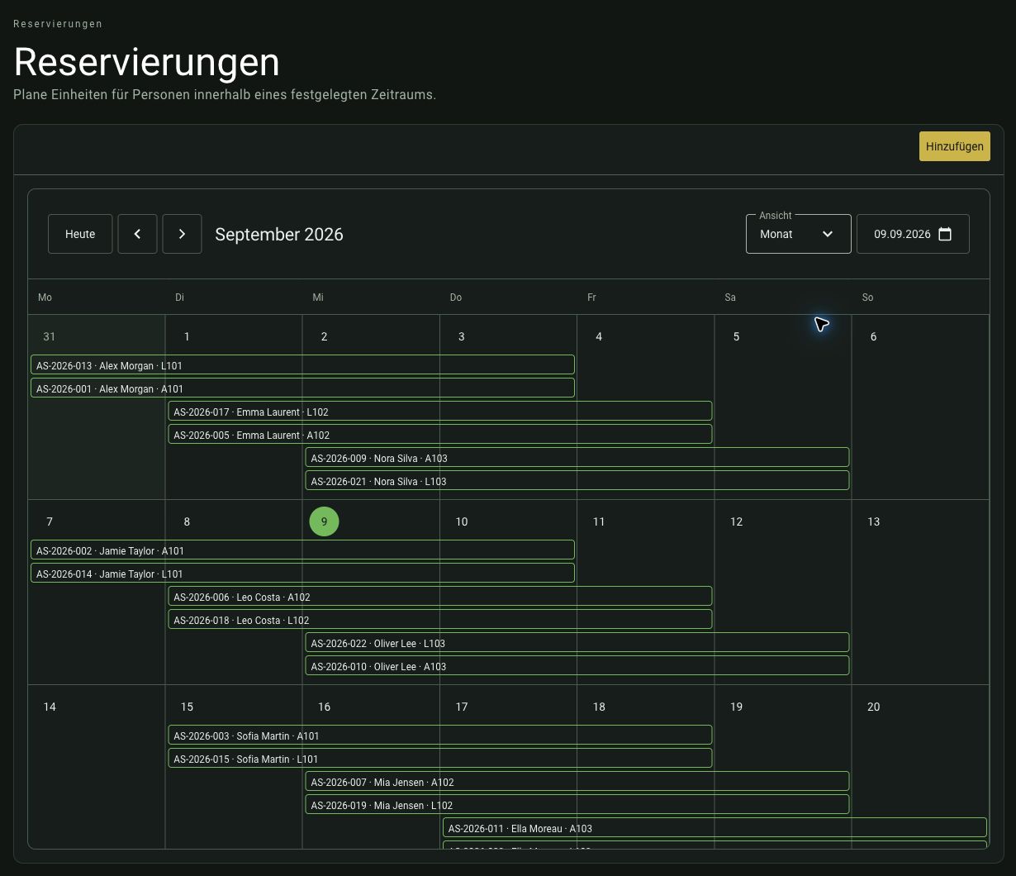Click the September 2026 month title
The width and height of the screenshot is (1016, 876).
(x=279, y=234)
